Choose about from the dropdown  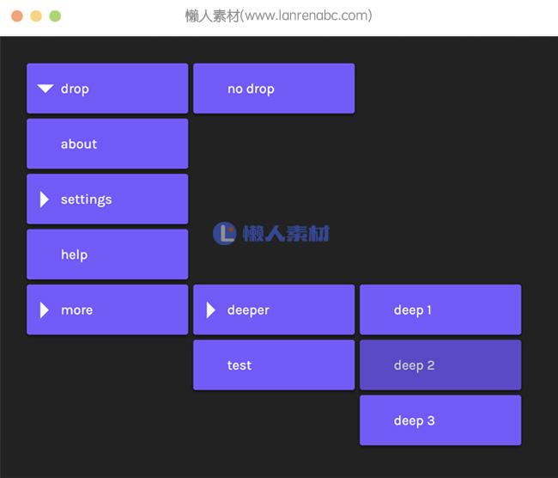point(107,144)
